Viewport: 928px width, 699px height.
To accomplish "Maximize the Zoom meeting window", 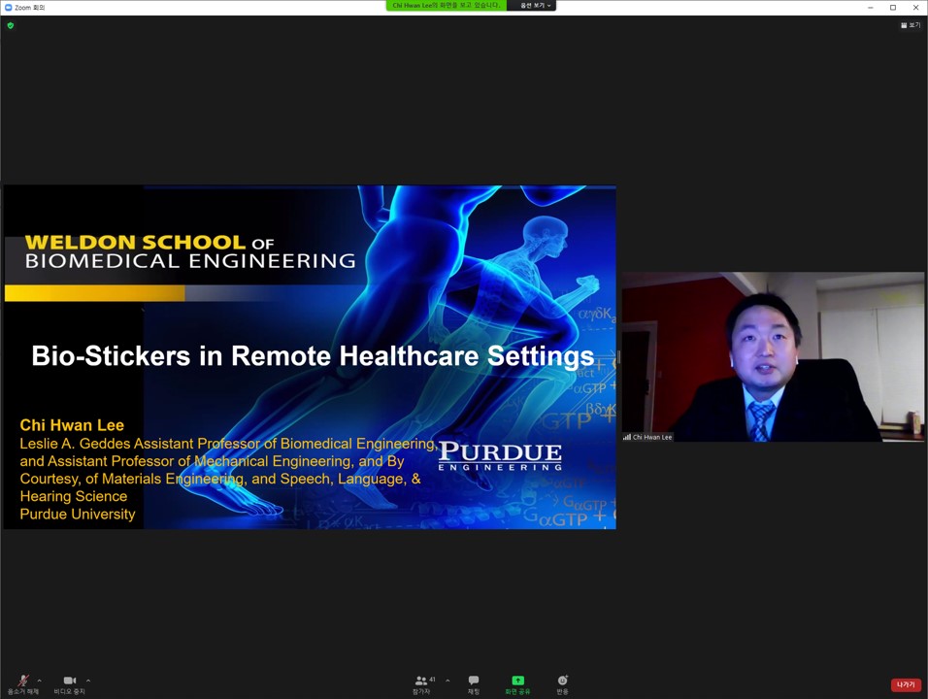I will 893,7.
